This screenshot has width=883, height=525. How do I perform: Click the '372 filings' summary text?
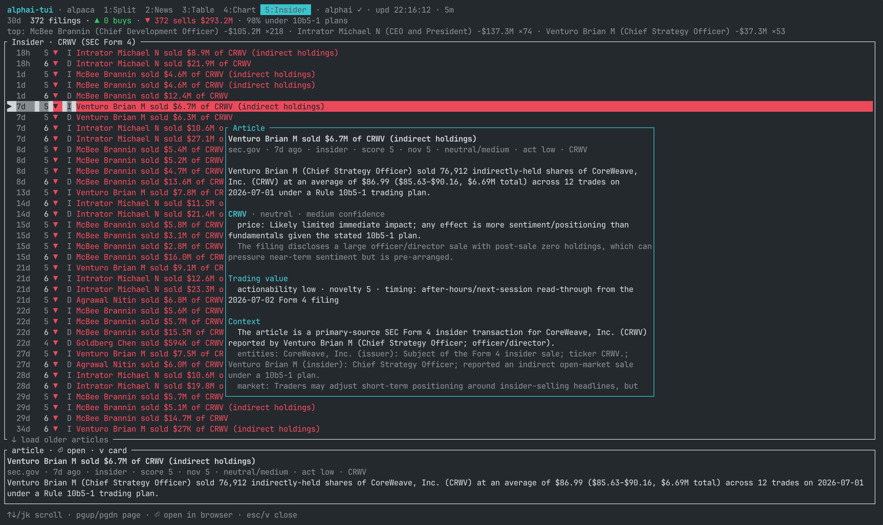click(55, 21)
